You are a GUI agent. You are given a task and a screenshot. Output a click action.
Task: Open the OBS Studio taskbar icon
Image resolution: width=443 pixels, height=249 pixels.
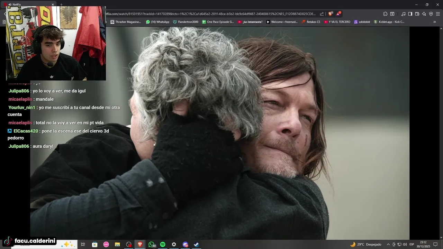tap(129, 245)
